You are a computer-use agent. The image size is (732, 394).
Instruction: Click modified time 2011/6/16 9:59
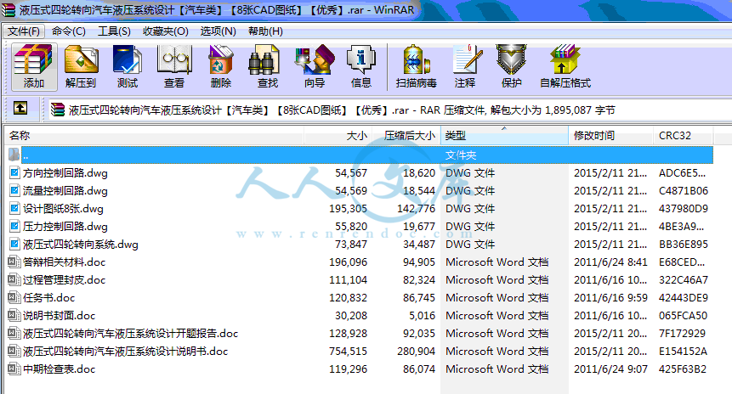point(610,297)
